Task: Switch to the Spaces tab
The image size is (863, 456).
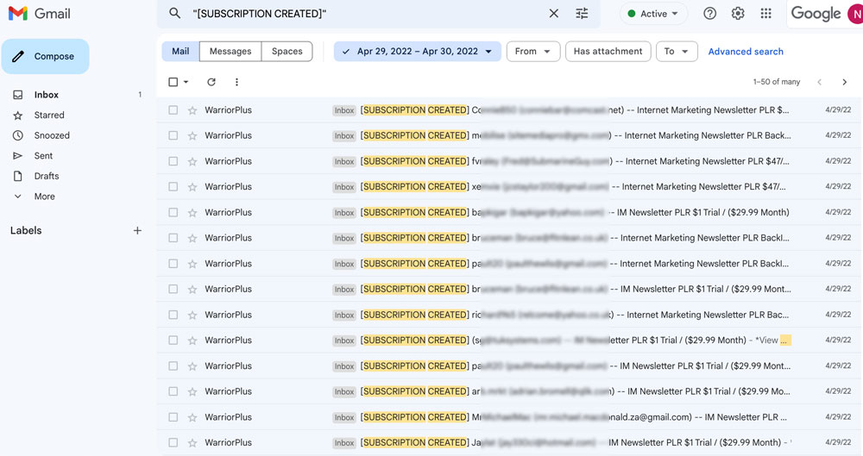Action: pyautogui.click(x=287, y=51)
